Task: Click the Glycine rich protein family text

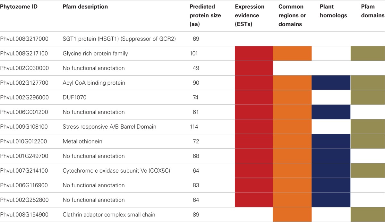Action: (x=95, y=54)
